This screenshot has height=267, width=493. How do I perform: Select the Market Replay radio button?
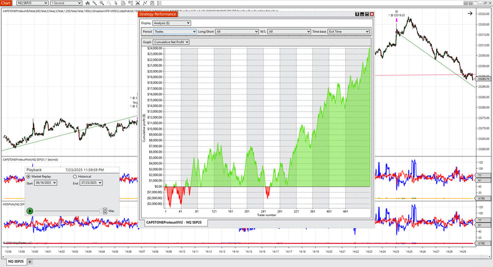[28, 177]
